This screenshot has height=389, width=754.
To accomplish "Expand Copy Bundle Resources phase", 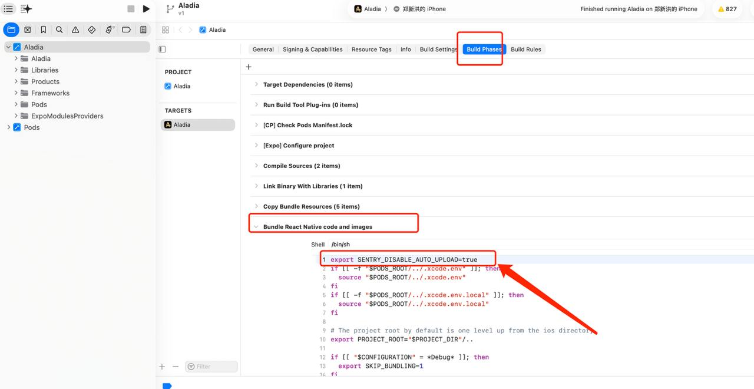I will [256, 206].
